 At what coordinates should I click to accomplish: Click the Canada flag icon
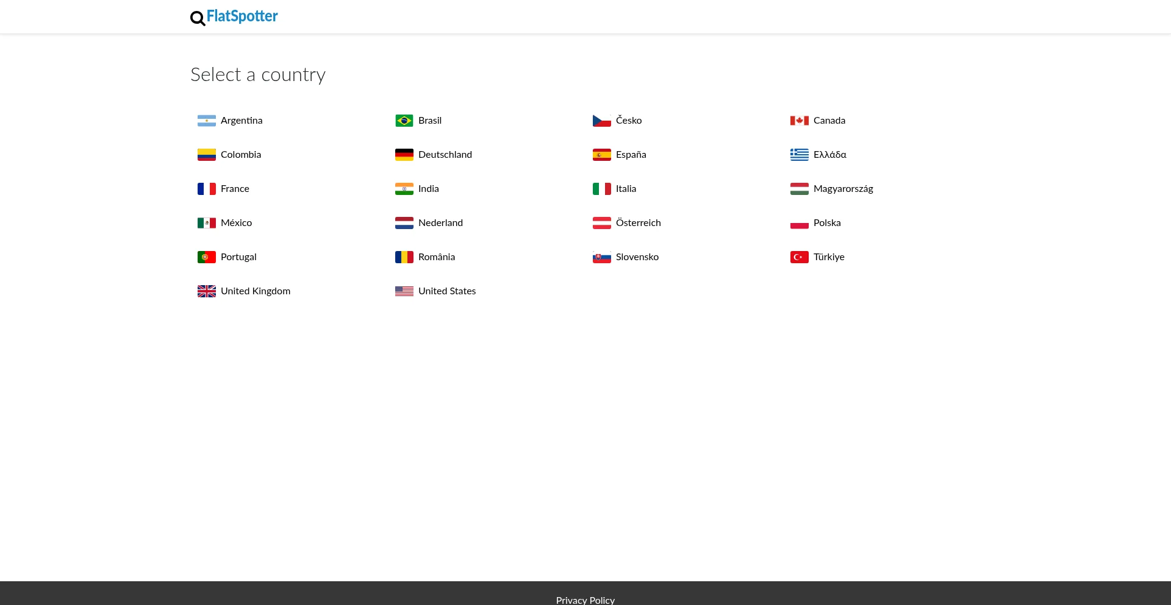[799, 121]
